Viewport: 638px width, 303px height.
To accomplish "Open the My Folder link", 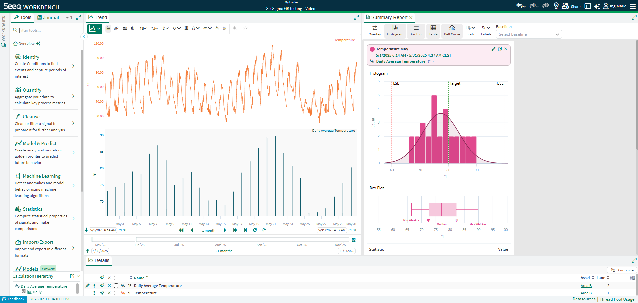I will [291, 2].
